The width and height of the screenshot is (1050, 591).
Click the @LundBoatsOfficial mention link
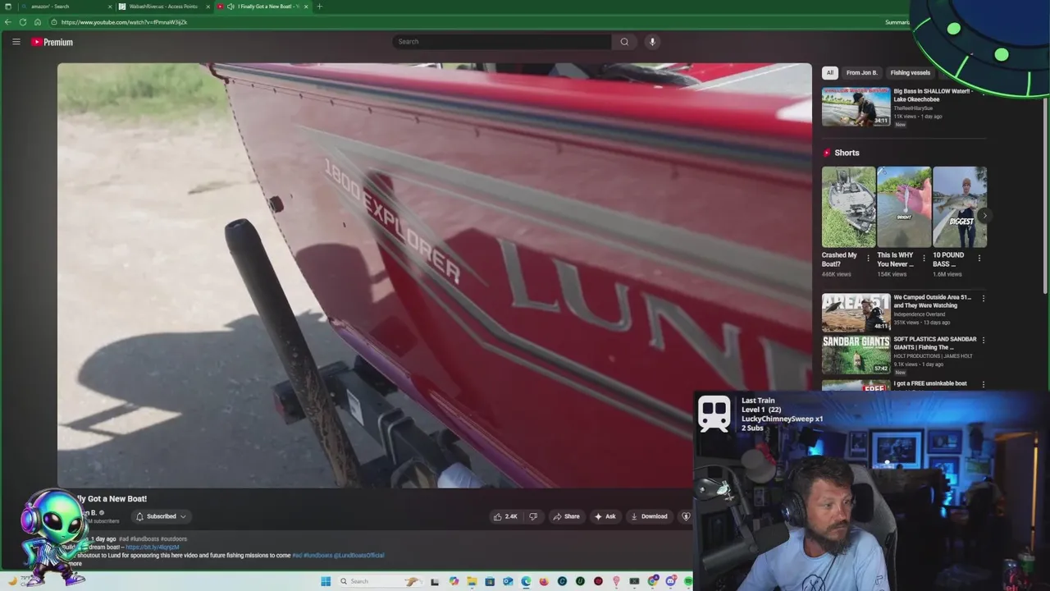pyautogui.click(x=358, y=556)
